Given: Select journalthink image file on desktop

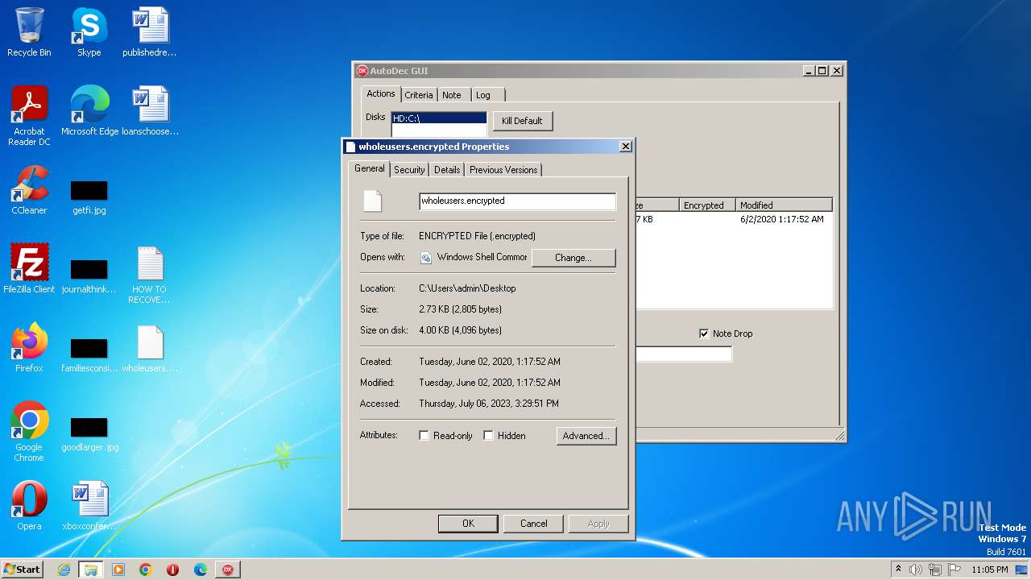Looking at the screenshot, I should (x=89, y=276).
